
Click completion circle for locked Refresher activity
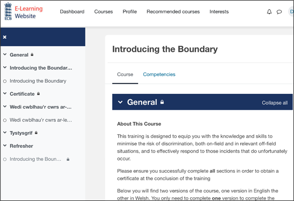pos(5,159)
